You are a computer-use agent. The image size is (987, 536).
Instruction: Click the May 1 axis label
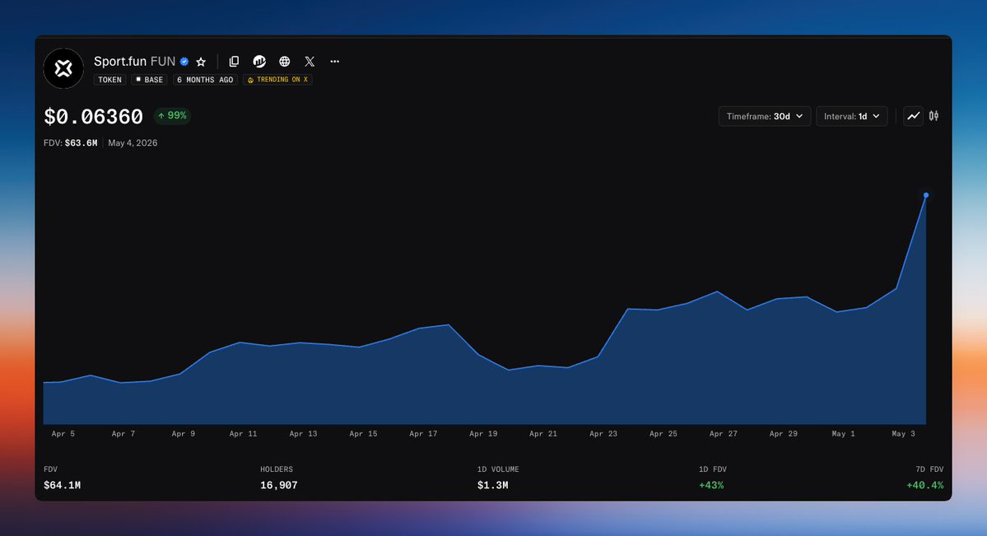(x=844, y=434)
